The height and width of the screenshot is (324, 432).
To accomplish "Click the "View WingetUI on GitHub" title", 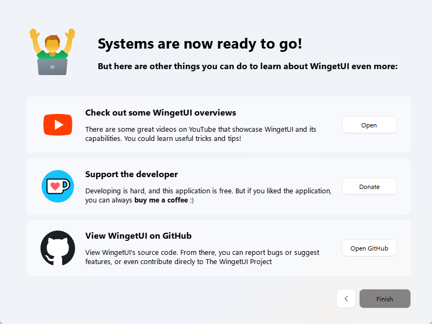I will pos(138,236).
